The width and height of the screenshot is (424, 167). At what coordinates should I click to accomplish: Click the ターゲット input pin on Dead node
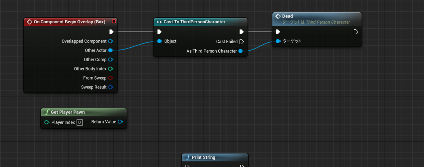278,41
